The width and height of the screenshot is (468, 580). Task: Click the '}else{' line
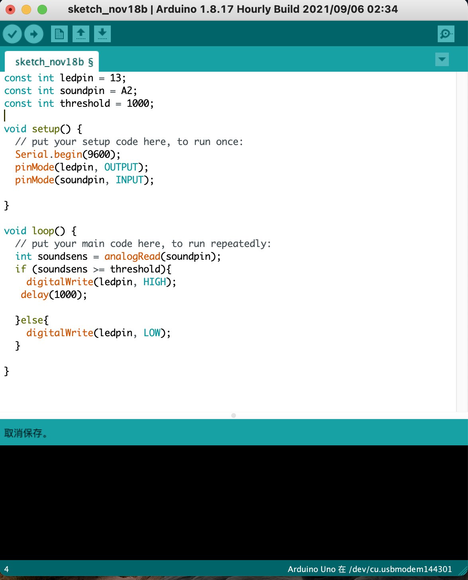point(32,320)
